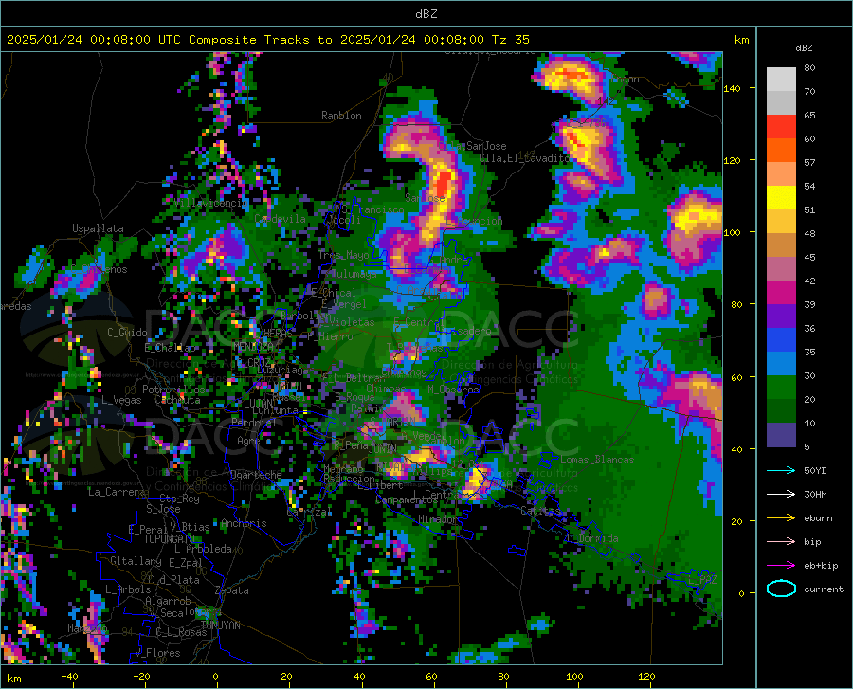Pick the red legend color swatch
853x689 pixels.
[781, 127]
